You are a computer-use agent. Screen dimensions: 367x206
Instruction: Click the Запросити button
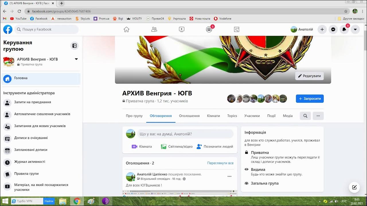[x=310, y=98]
